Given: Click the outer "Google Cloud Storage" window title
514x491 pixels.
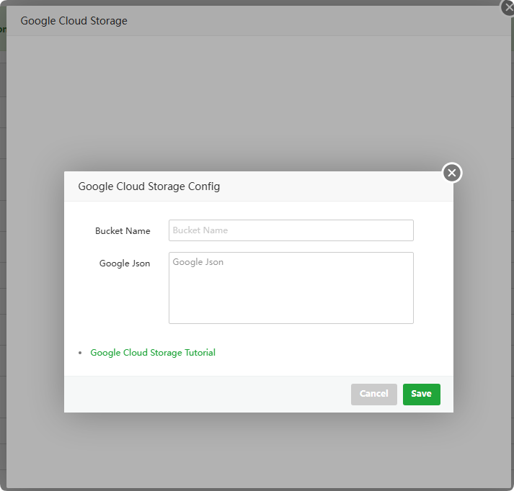Looking at the screenshot, I should coord(74,21).
